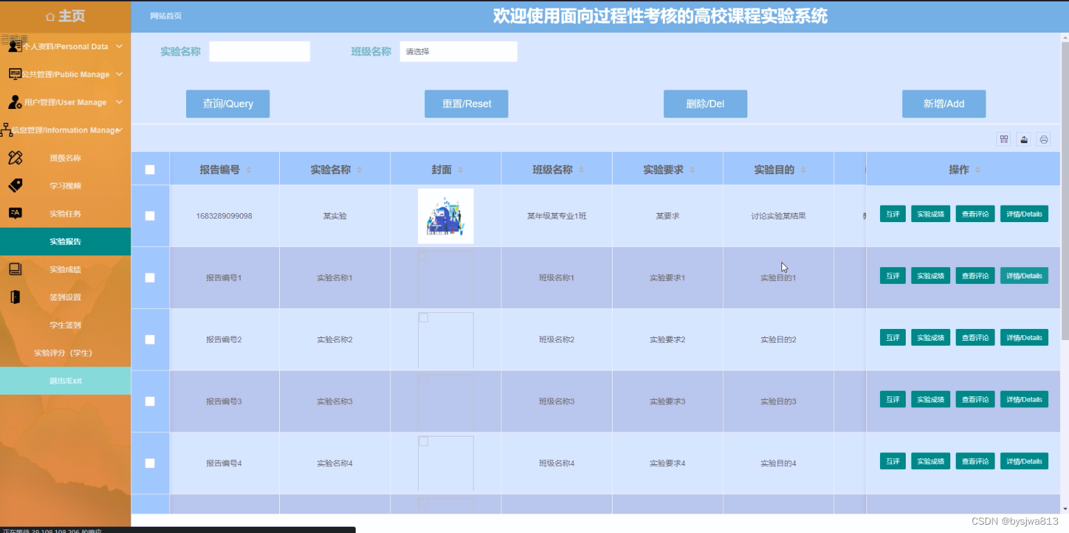Go to 主页 at sidebar top
The height and width of the screenshot is (533, 1069).
[x=65, y=16]
